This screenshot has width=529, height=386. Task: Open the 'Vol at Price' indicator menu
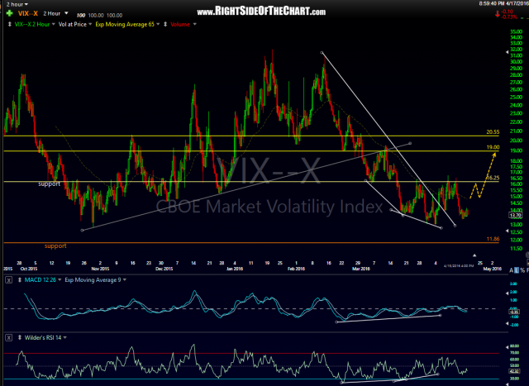(x=75, y=24)
